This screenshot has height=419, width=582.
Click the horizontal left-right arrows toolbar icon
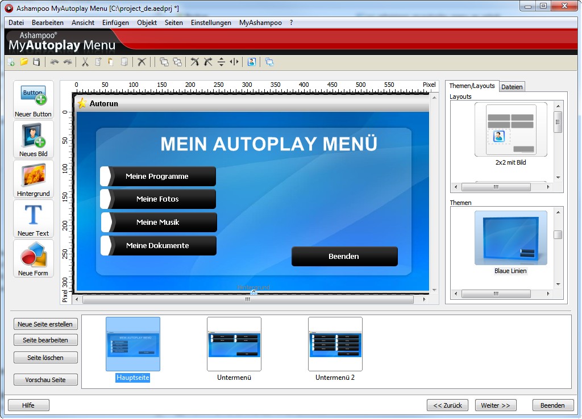click(234, 62)
